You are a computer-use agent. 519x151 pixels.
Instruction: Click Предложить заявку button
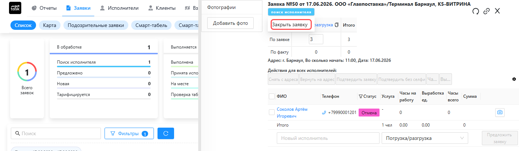500,138
